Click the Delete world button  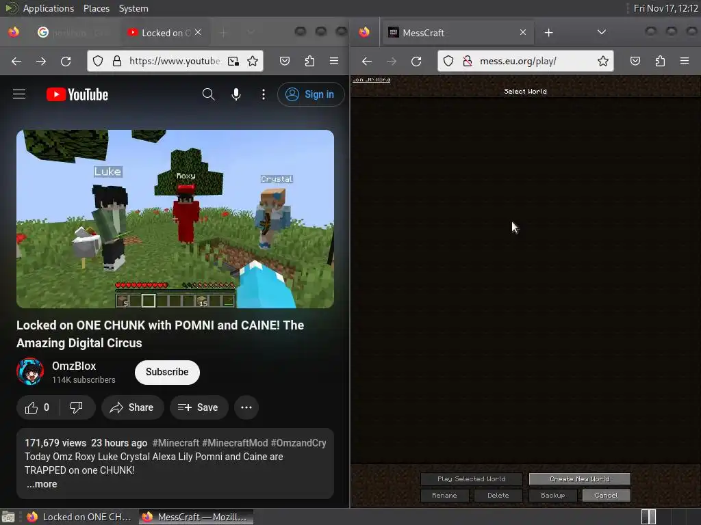(x=498, y=496)
